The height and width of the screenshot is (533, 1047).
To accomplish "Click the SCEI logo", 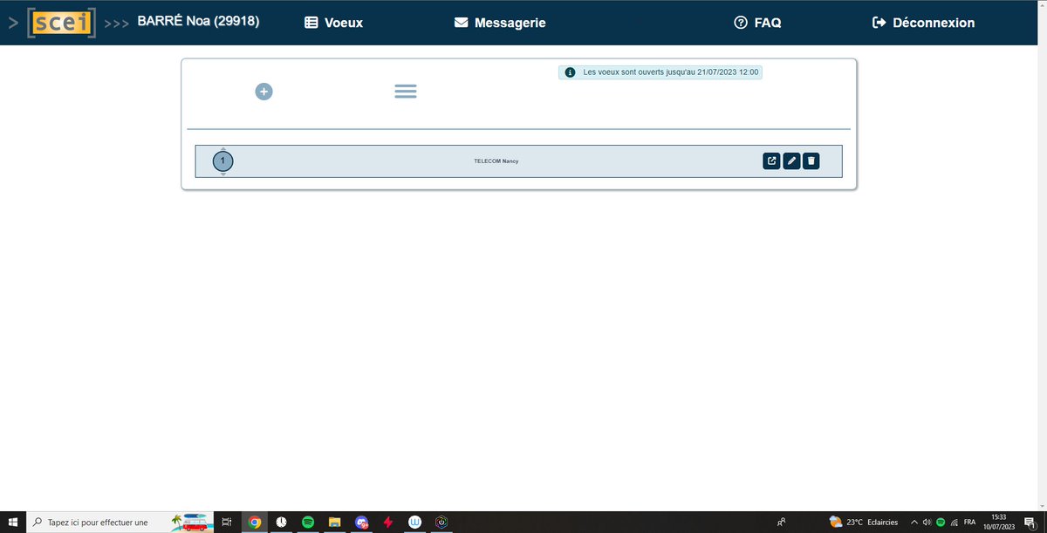I will (60, 23).
